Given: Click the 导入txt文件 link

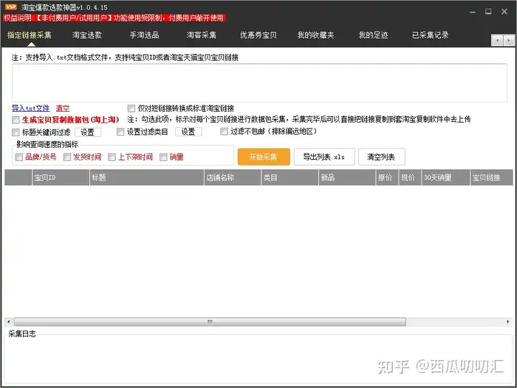Looking at the screenshot, I should tap(31, 108).
